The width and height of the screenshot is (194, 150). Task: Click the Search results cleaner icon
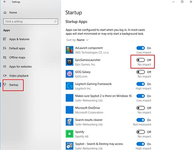coord(69,122)
